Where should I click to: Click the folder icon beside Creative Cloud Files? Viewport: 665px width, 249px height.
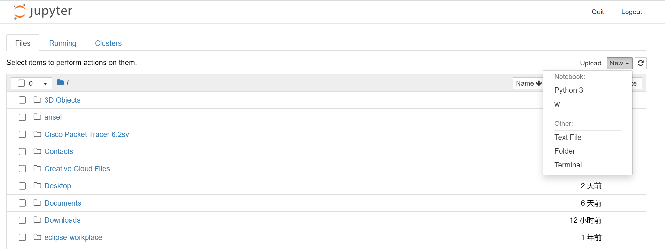click(37, 168)
